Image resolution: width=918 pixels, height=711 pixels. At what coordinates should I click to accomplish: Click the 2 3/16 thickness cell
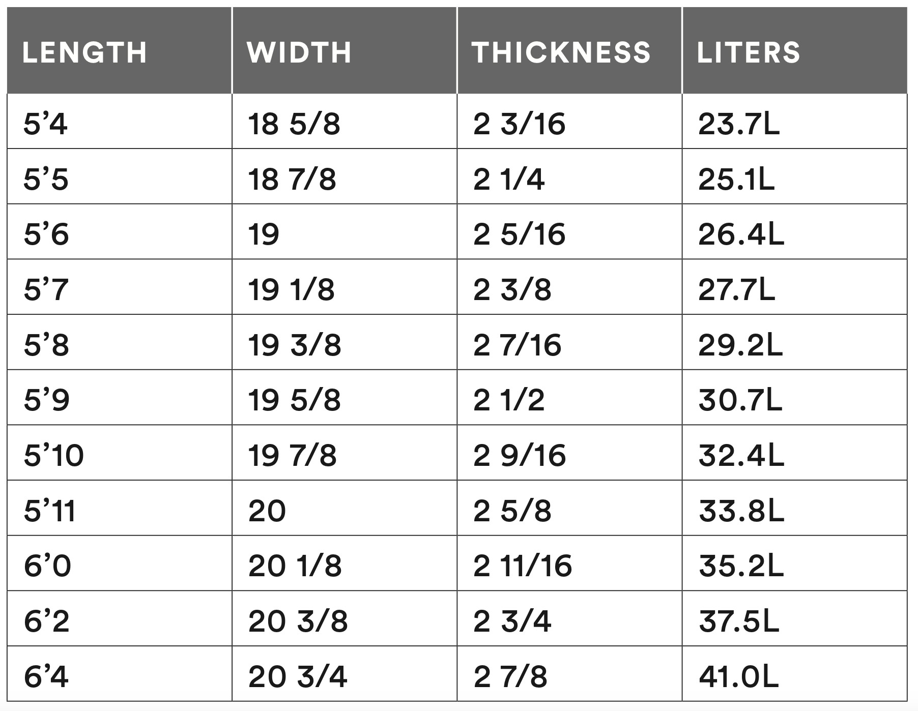tap(519, 124)
